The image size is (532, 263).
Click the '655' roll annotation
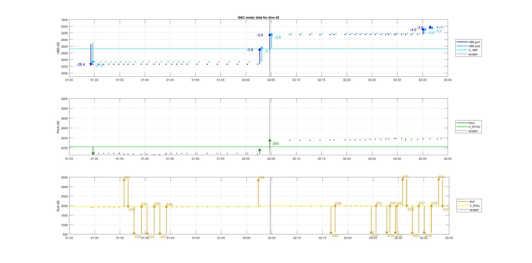(393, 203)
